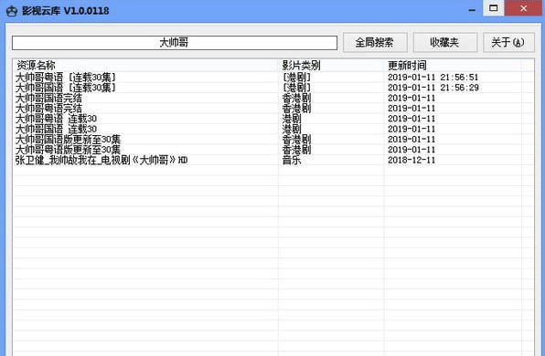Screen dimensions: 545x356
Task: Sort by the 资源名称 column header
Action: click(146, 65)
